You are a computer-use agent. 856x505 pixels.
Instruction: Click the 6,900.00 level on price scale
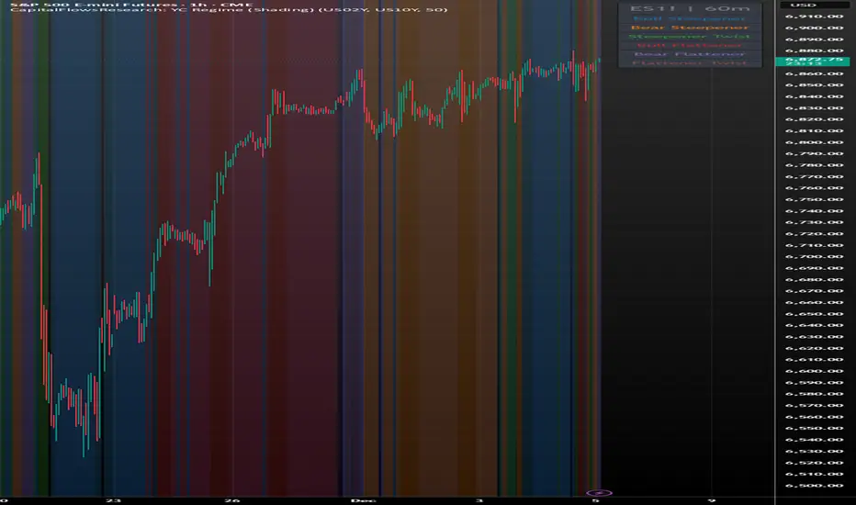814,28
